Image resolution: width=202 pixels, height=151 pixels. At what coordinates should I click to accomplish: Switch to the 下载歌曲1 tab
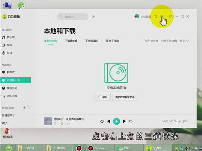click(71, 41)
